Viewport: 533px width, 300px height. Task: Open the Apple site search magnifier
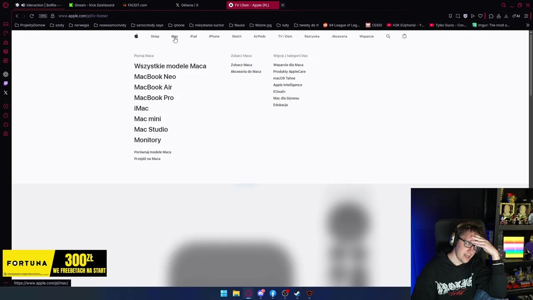[x=388, y=36]
